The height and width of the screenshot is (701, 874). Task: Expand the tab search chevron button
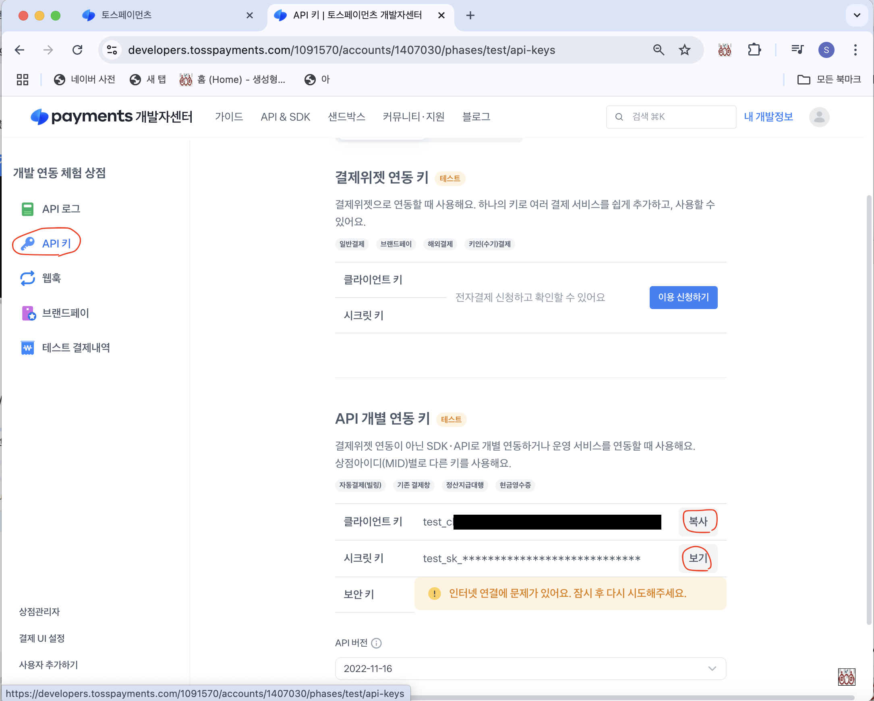857,15
